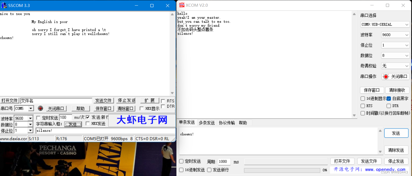Open the 波特率 9600 dropdown in XCOM
Image resolution: width=412 pixels, height=176 pixels.
click(x=395, y=35)
